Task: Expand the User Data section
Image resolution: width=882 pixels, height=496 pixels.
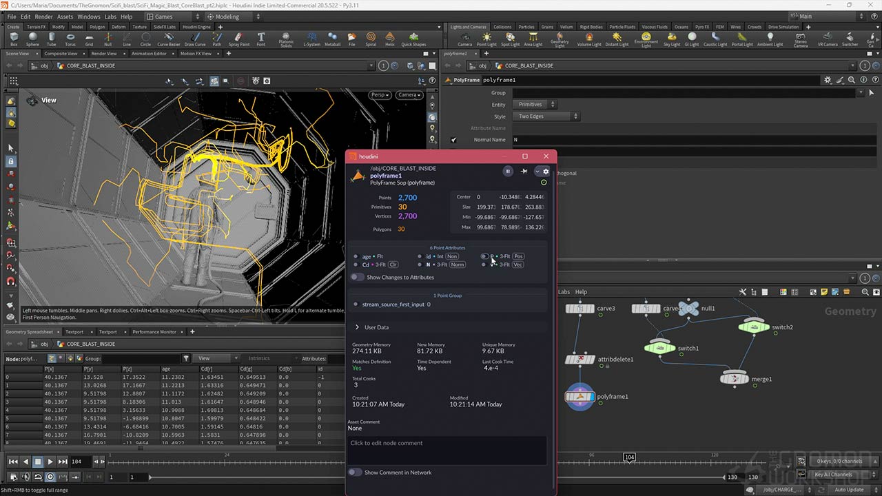Action: pyautogui.click(x=357, y=327)
